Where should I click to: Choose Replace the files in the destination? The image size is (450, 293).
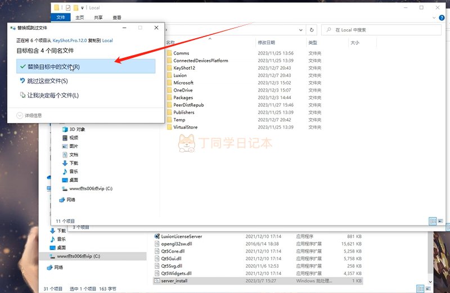[x=85, y=66]
